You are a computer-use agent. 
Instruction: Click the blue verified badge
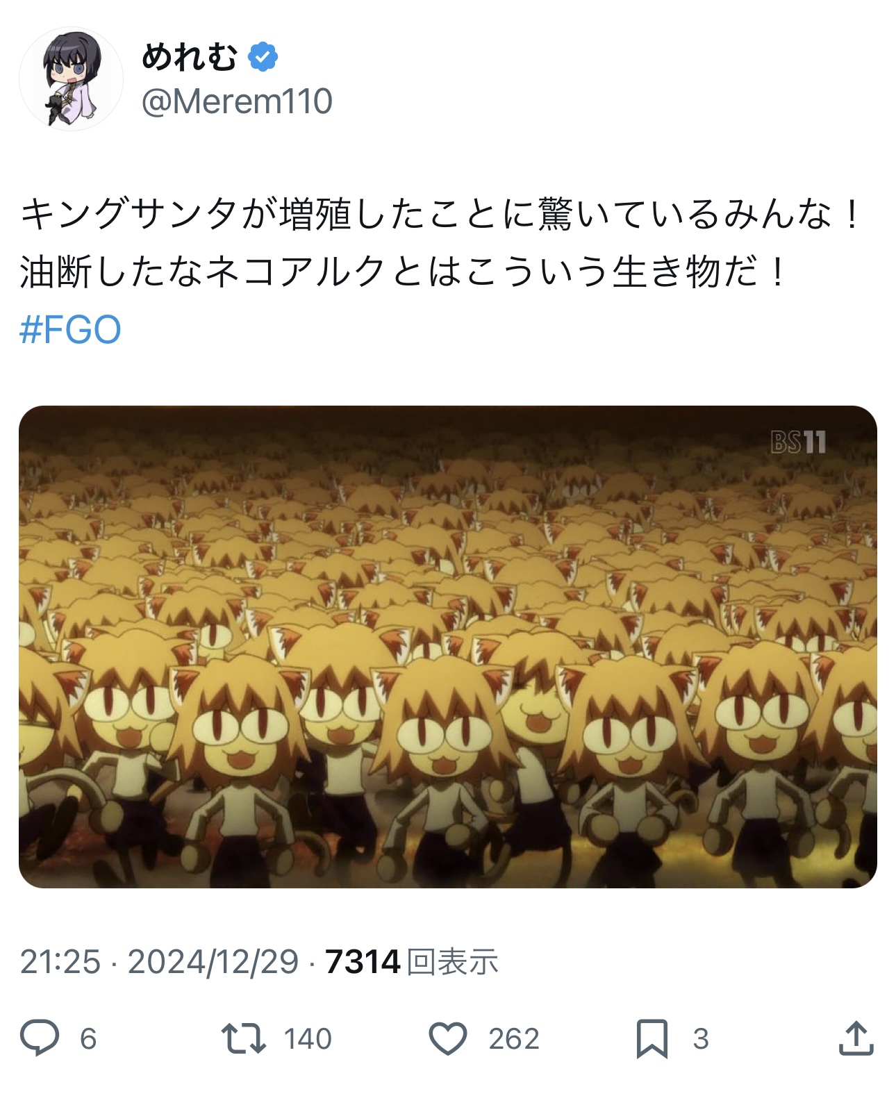263,57
